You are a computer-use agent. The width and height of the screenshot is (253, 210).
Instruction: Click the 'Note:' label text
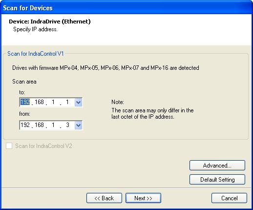pyautogui.click(x=118, y=102)
